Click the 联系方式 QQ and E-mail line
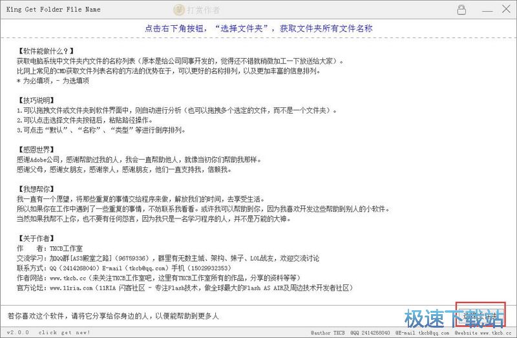 pyautogui.click(x=124, y=268)
